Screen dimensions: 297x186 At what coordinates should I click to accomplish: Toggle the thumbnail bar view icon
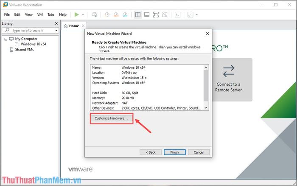(x=147, y=14)
